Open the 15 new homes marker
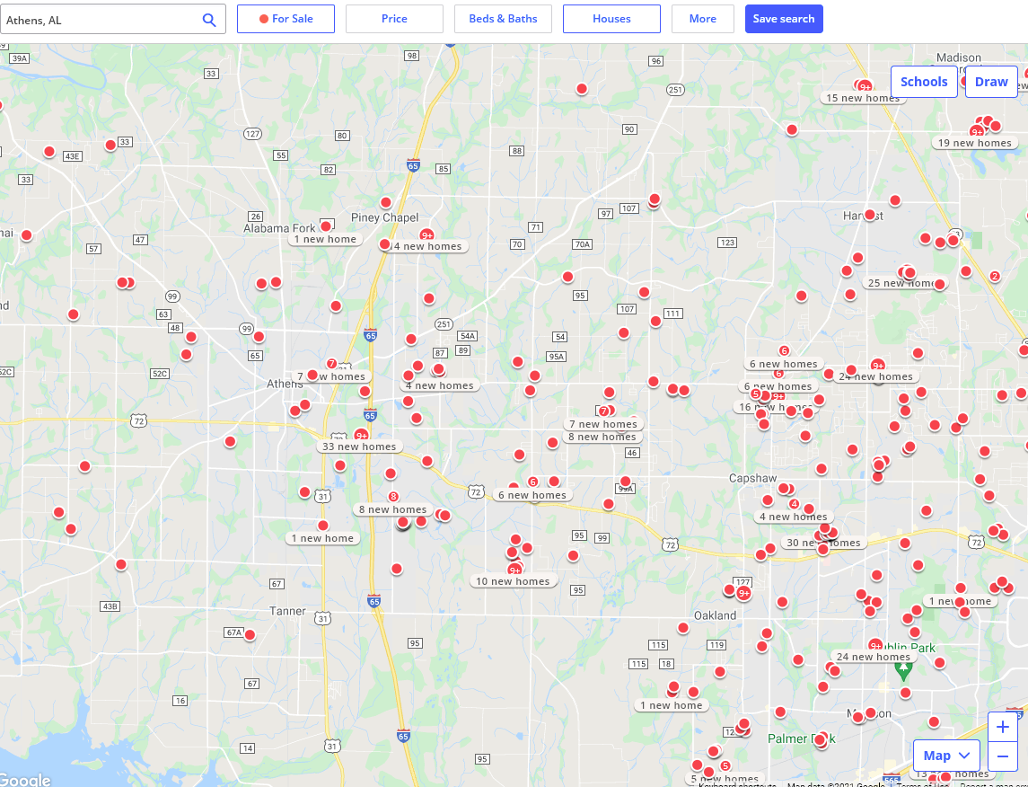Screen dimensions: 1028x787 pos(862,98)
